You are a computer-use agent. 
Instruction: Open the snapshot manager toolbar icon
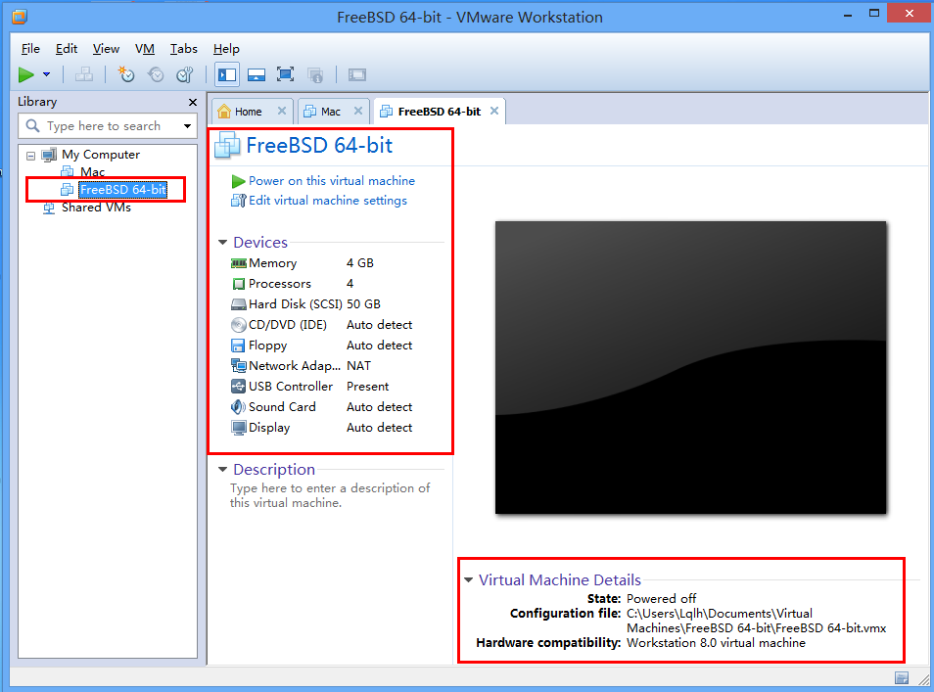click(x=185, y=75)
